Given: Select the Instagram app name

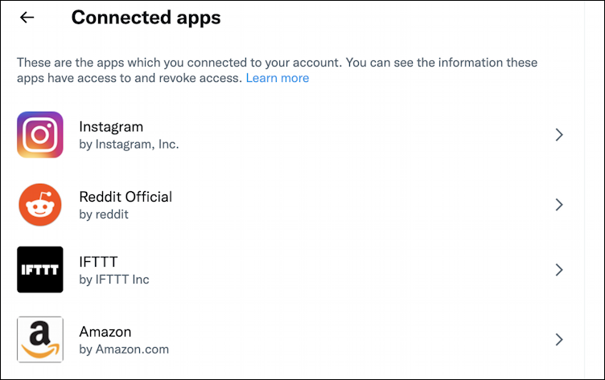Looking at the screenshot, I should coord(111,127).
